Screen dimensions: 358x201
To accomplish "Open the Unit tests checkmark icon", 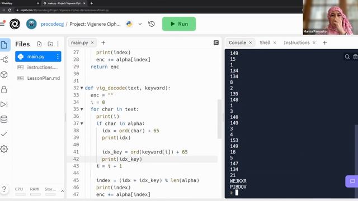I will 4,134.
